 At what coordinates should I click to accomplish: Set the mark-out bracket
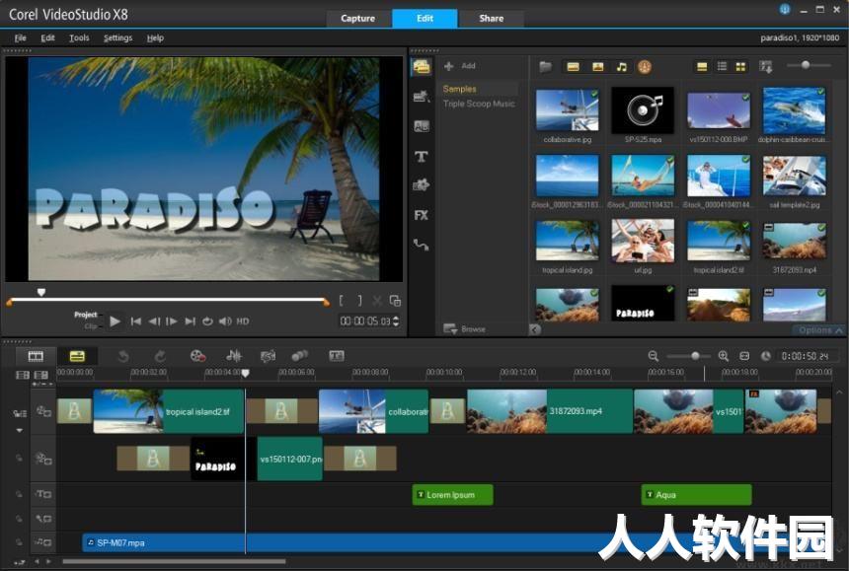tap(359, 301)
